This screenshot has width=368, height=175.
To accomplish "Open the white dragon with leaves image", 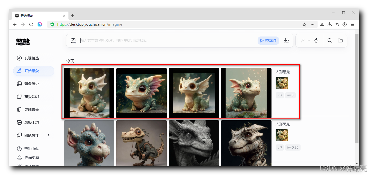I will click(x=246, y=143).
